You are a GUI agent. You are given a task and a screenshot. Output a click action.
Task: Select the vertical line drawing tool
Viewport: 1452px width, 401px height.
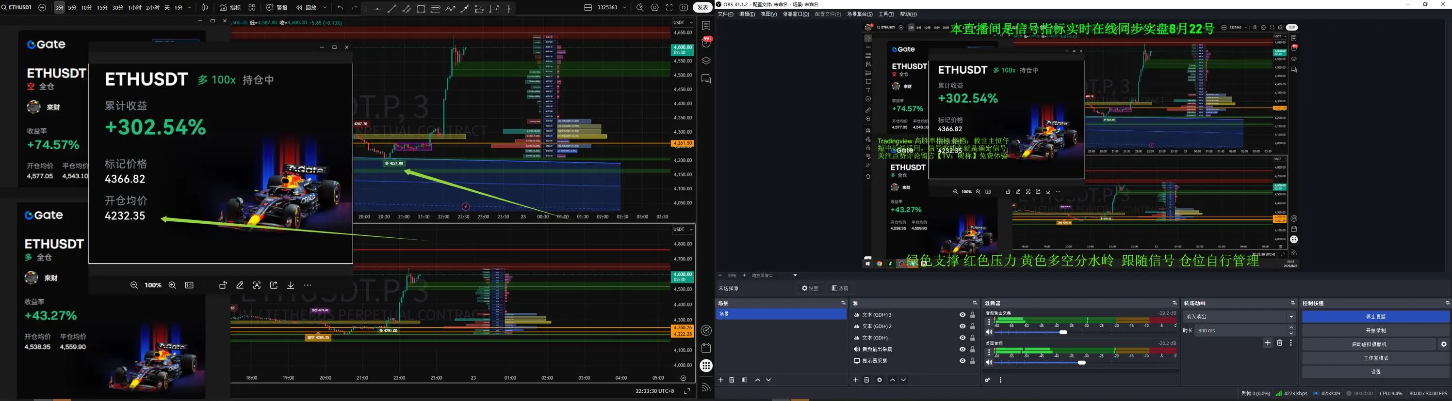coord(509,8)
